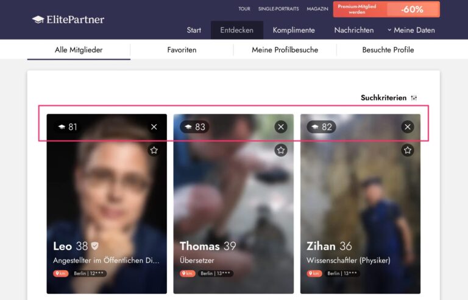This screenshot has width=468, height=300.
Task: Open Suchkriterien filter settings
Action: [x=389, y=97]
